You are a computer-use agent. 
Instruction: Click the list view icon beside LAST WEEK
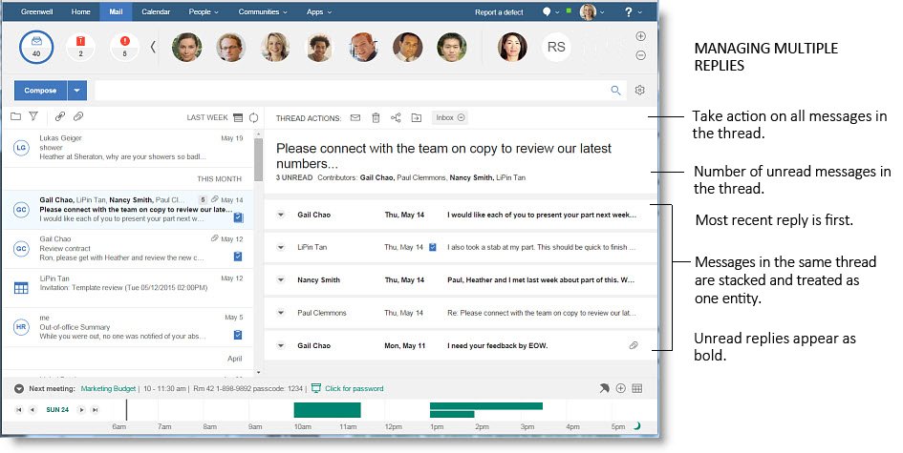tap(238, 117)
